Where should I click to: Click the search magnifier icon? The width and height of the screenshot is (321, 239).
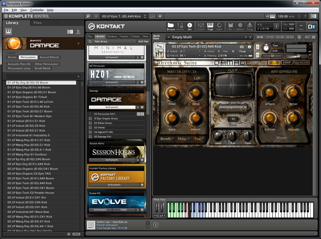click(x=88, y=16)
